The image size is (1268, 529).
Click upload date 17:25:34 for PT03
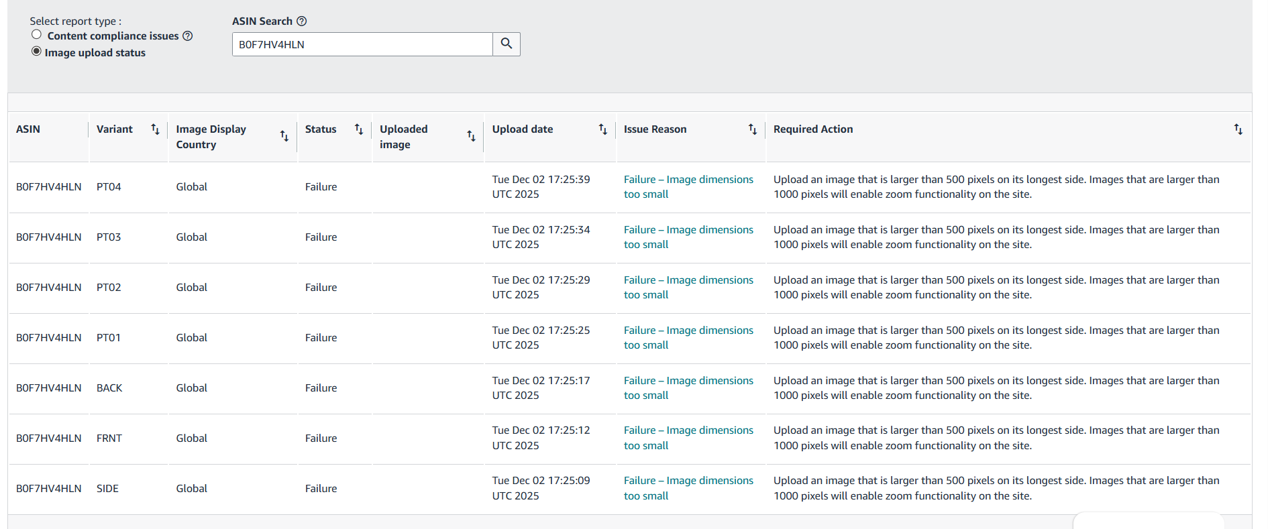541,237
